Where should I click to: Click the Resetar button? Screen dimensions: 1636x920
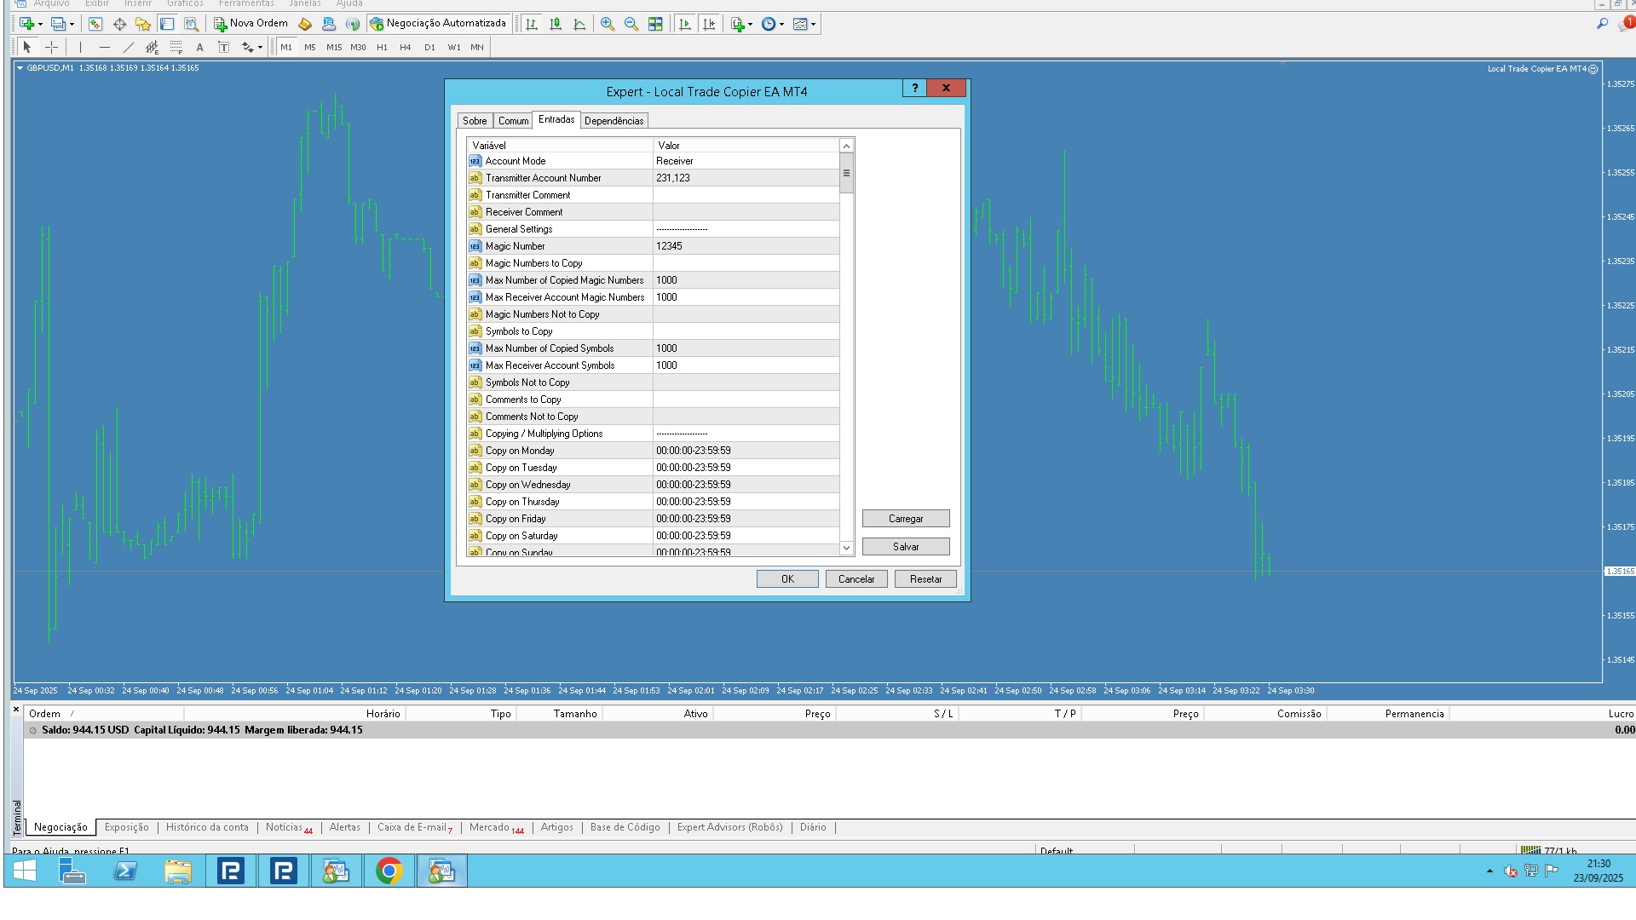click(x=925, y=579)
